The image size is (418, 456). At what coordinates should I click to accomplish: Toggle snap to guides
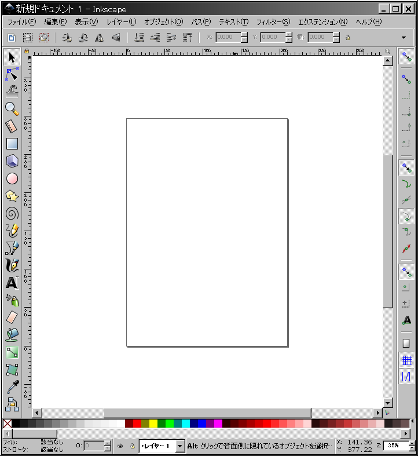406,377
